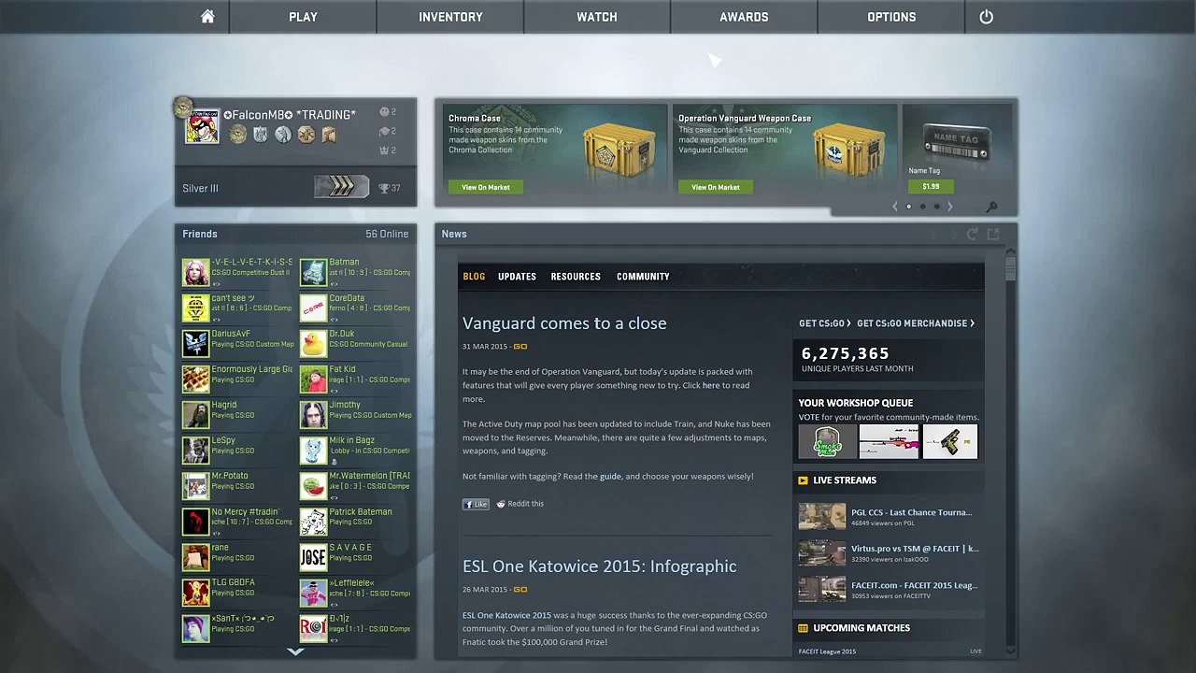
Task: Go to previous store page arrow
Action: 894,207
